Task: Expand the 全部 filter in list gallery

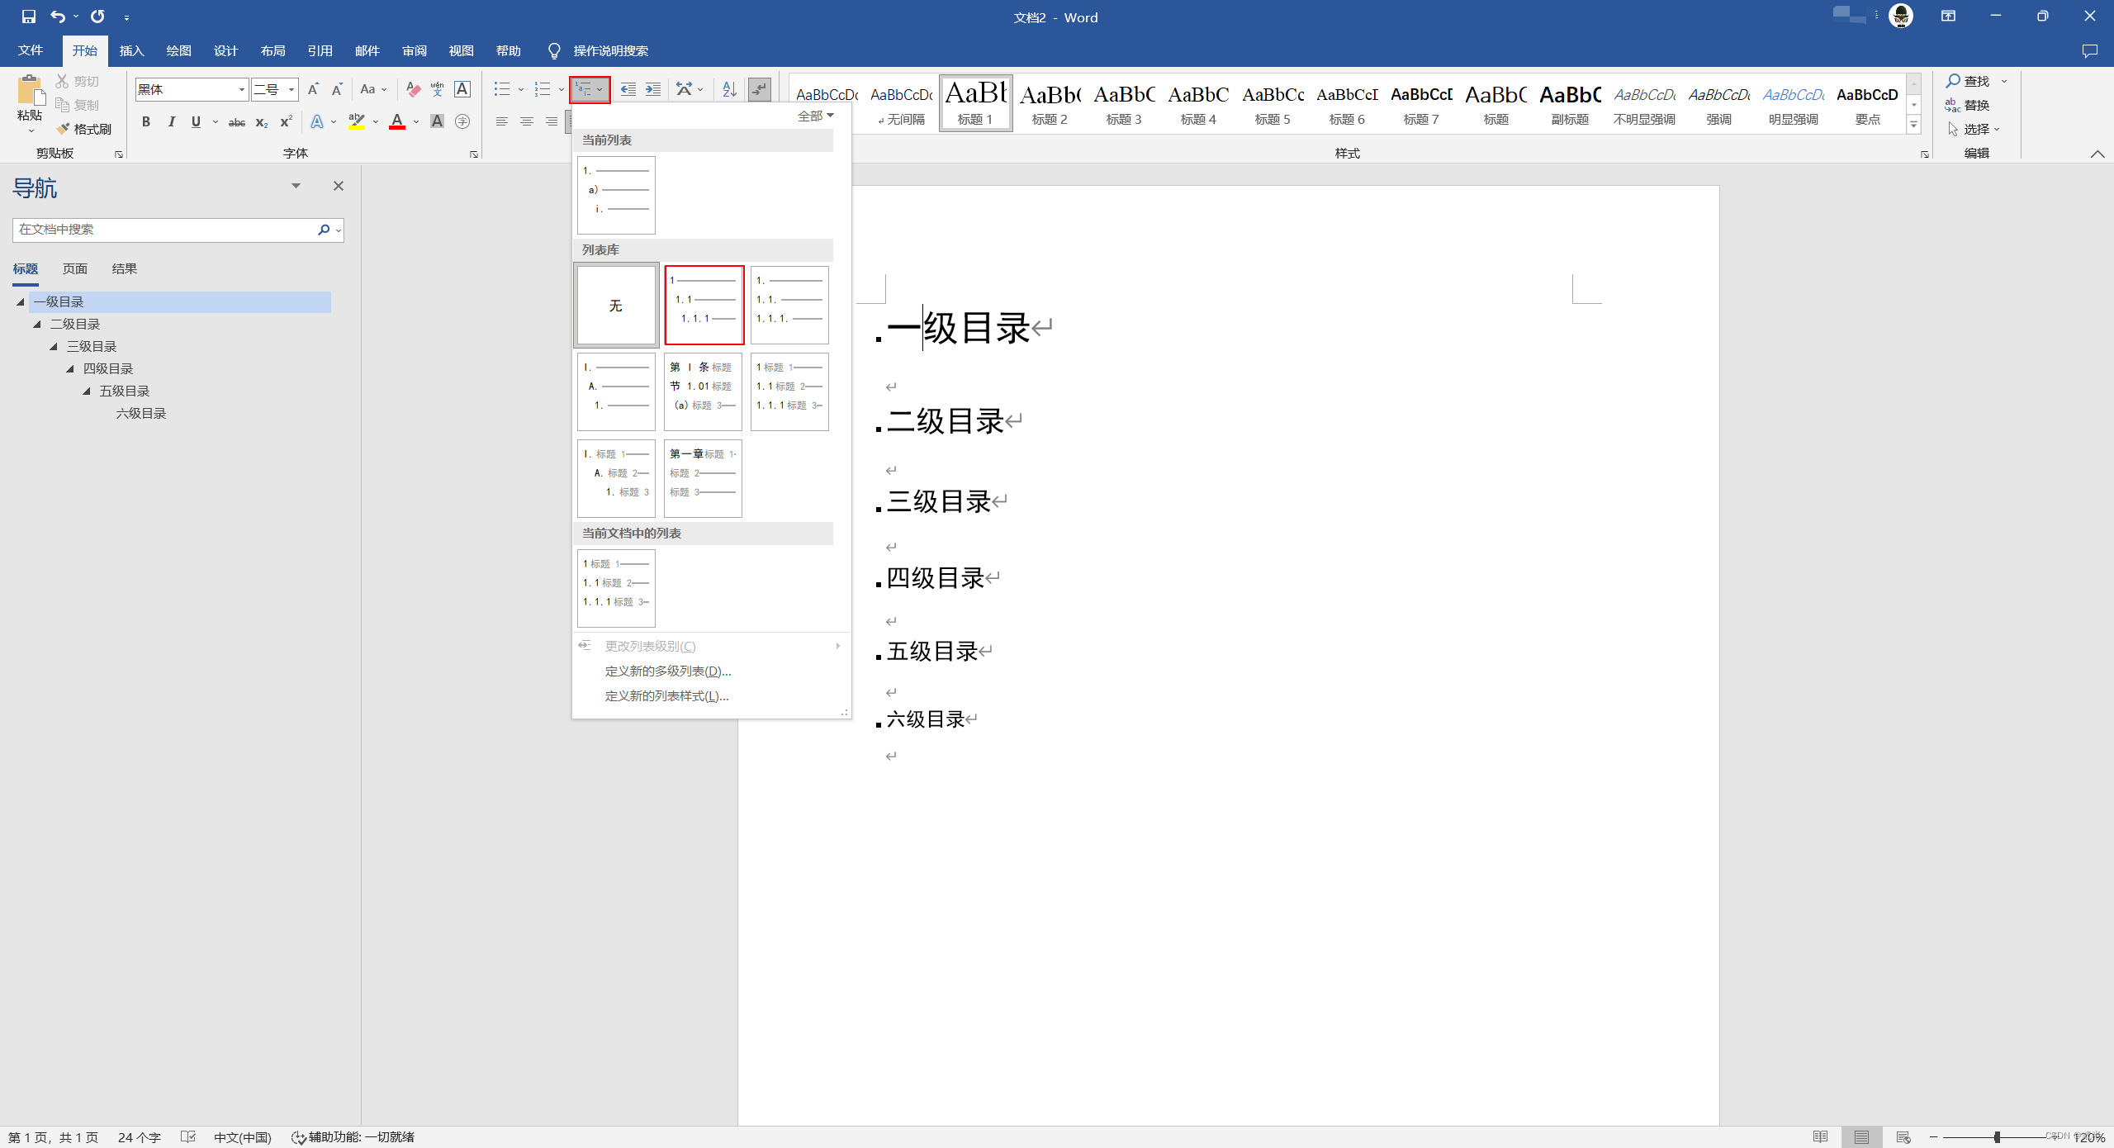Action: click(815, 116)
